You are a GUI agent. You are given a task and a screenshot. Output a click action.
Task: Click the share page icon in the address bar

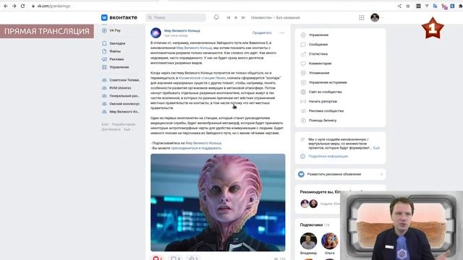pyautogui.click(x=399, y=6)
